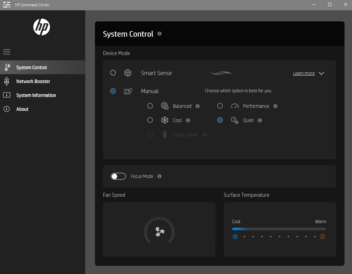Open the About section

pos(22,109)
